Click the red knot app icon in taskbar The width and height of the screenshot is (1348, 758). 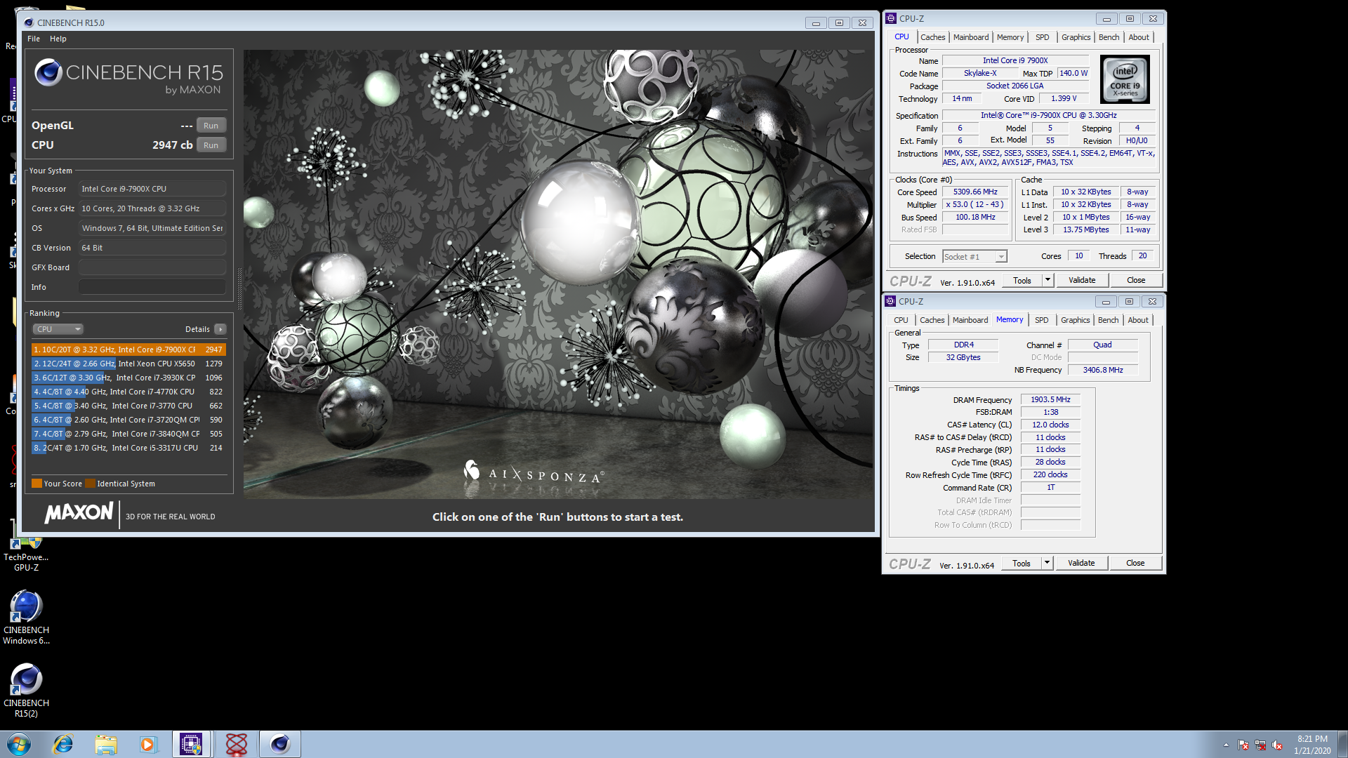pos(237,744)
